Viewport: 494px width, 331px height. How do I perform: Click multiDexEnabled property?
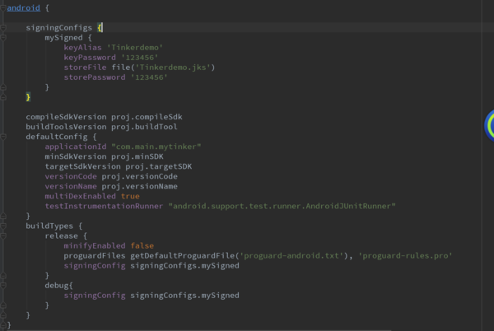81,196
